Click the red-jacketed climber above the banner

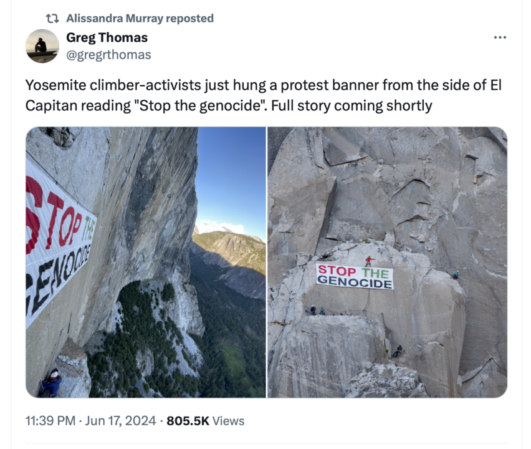(x=369, y=260)
